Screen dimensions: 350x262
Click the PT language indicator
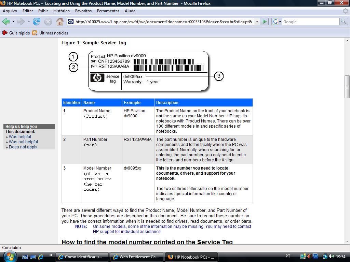288,256
